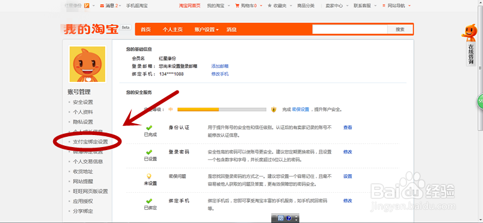
Task: Click the search input field
Action: coord(350,29)
